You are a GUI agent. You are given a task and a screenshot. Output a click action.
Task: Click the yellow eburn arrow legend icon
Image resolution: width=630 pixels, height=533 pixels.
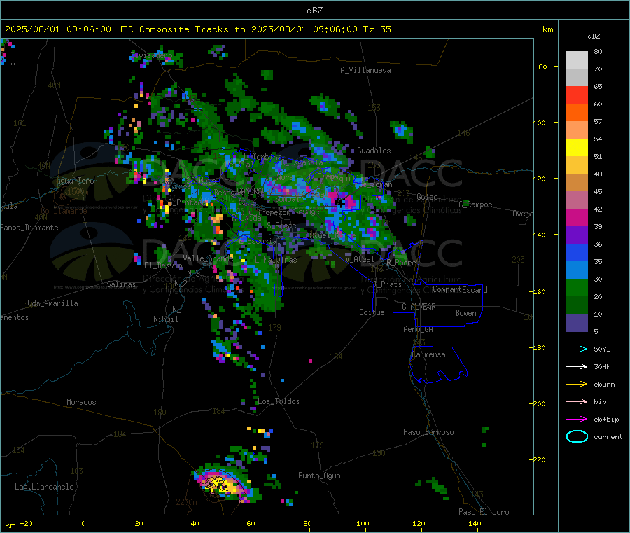coord(577,385)
